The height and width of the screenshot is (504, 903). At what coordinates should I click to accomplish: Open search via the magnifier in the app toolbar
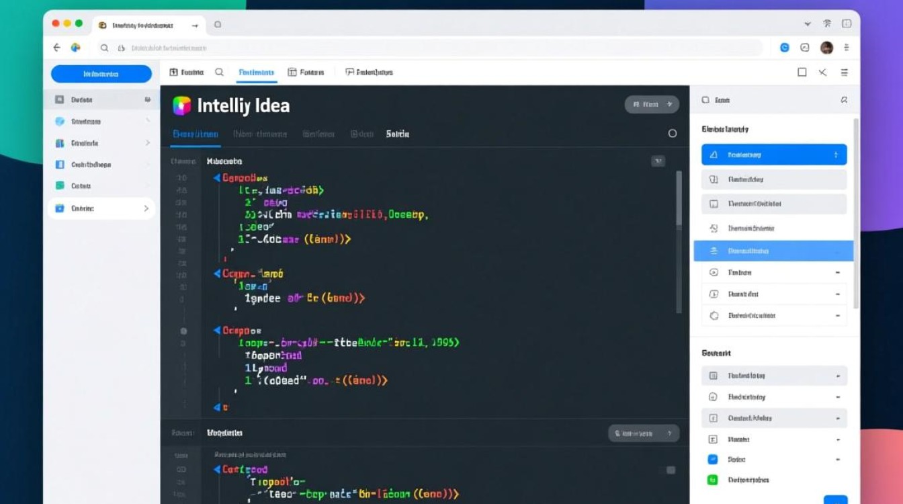pos(219,72)
